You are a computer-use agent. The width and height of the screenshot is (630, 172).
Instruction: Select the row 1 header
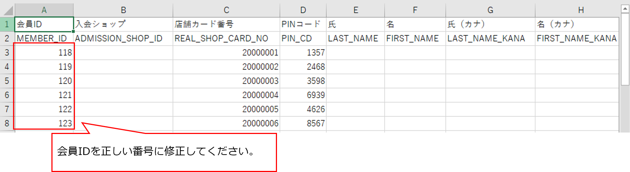7,24
